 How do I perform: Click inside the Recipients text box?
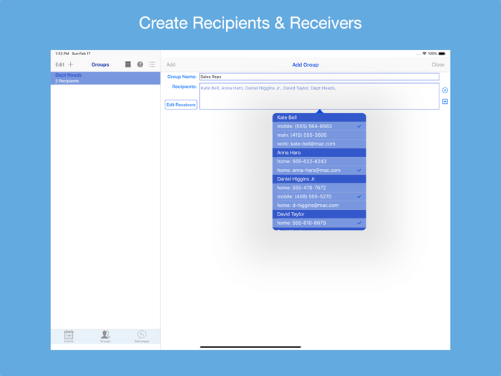319,96
